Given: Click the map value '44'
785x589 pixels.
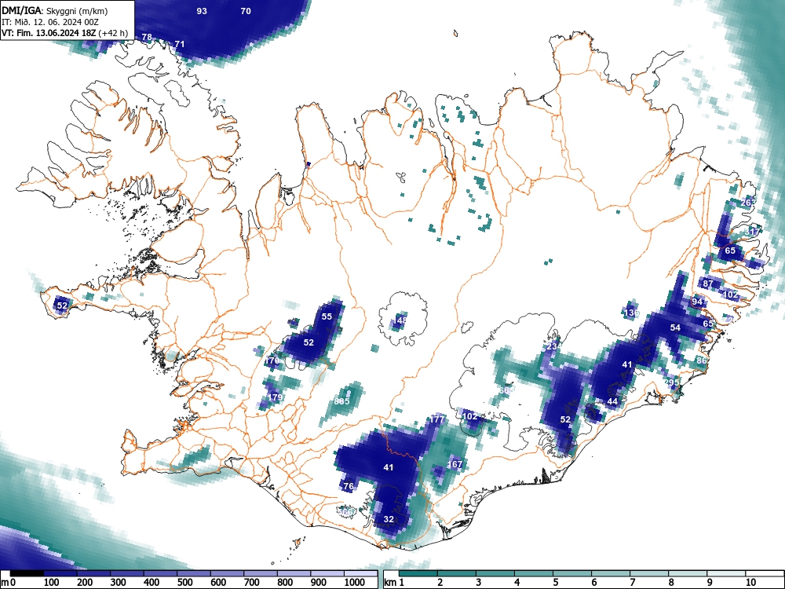Looking at the screenshot, I should pos(612,401).
